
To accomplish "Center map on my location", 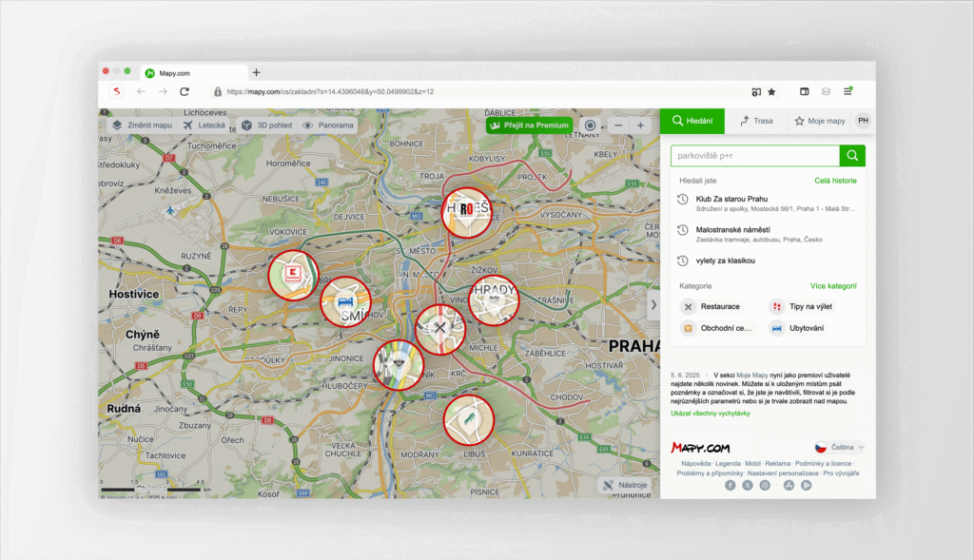I will point(590,126).
